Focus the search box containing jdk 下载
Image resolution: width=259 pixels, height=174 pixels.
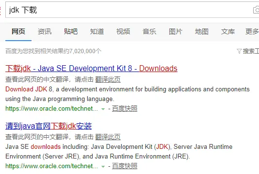(132, 10)
